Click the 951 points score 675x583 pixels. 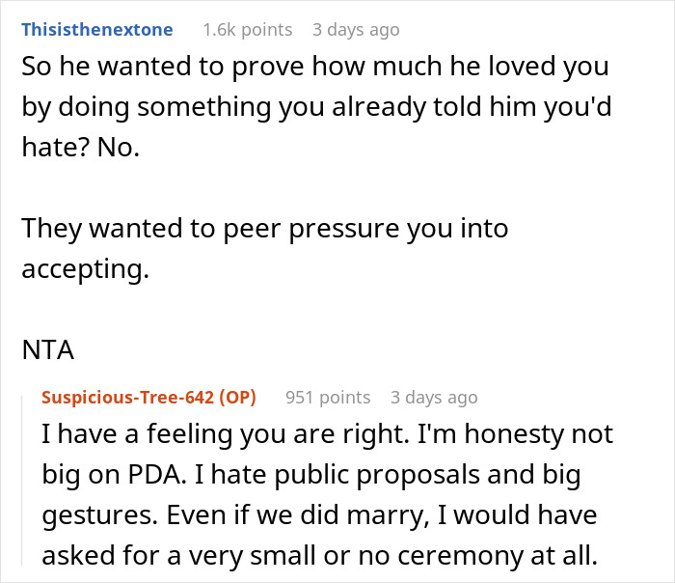tap(328, 397)
